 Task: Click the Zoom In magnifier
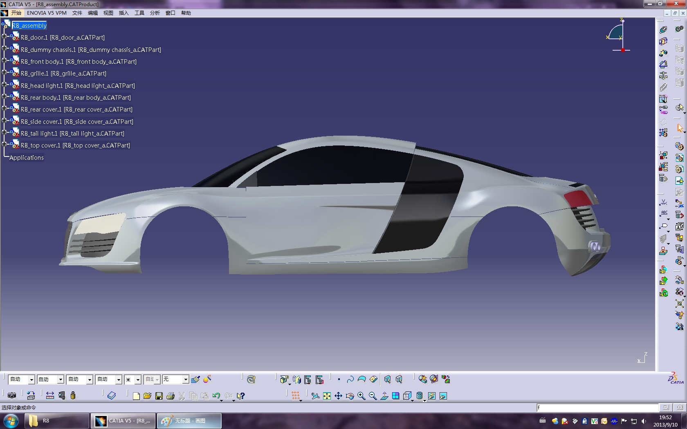[x=361, y=396]
